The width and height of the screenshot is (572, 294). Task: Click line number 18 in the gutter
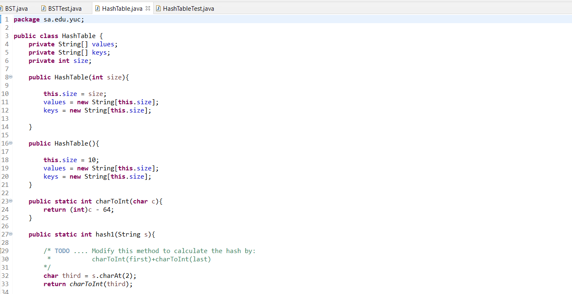(x=5, y=160)
